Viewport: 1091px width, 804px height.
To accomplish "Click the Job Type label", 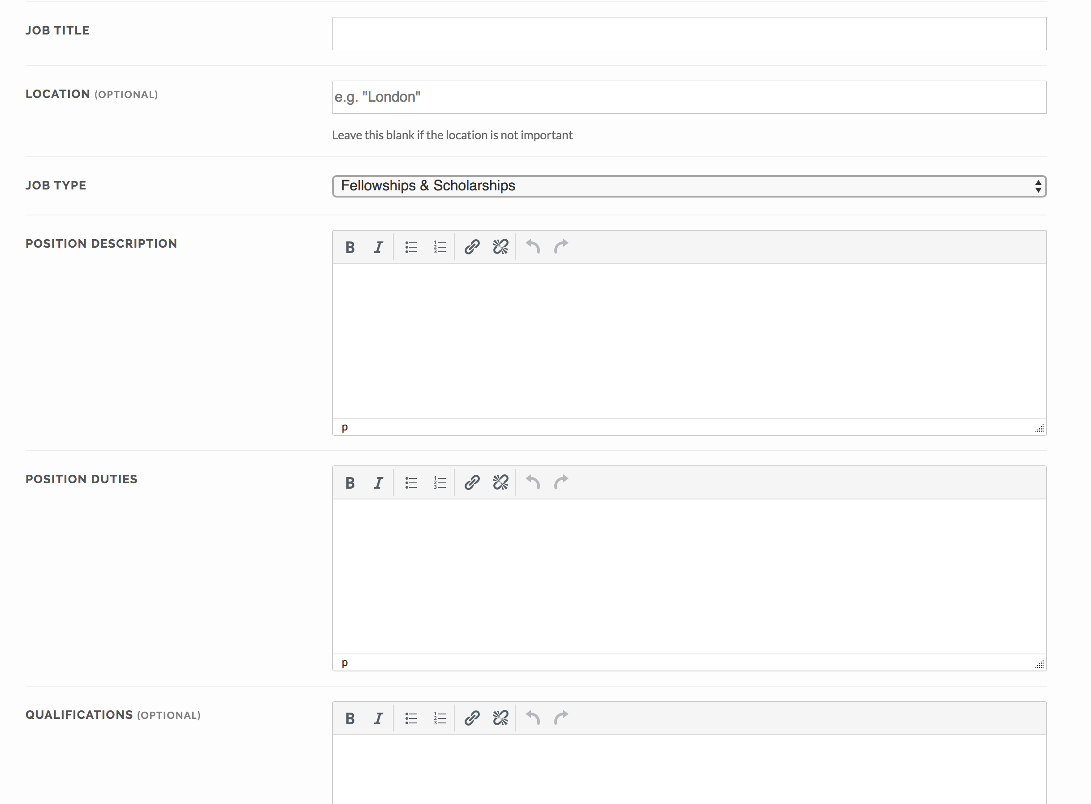I will tap(56, 185).
